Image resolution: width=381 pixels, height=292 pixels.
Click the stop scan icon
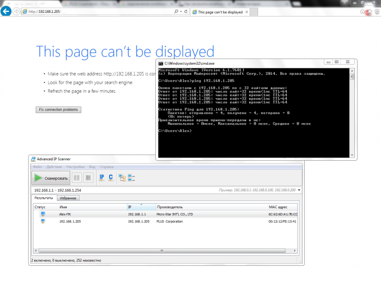click(88, 178)
